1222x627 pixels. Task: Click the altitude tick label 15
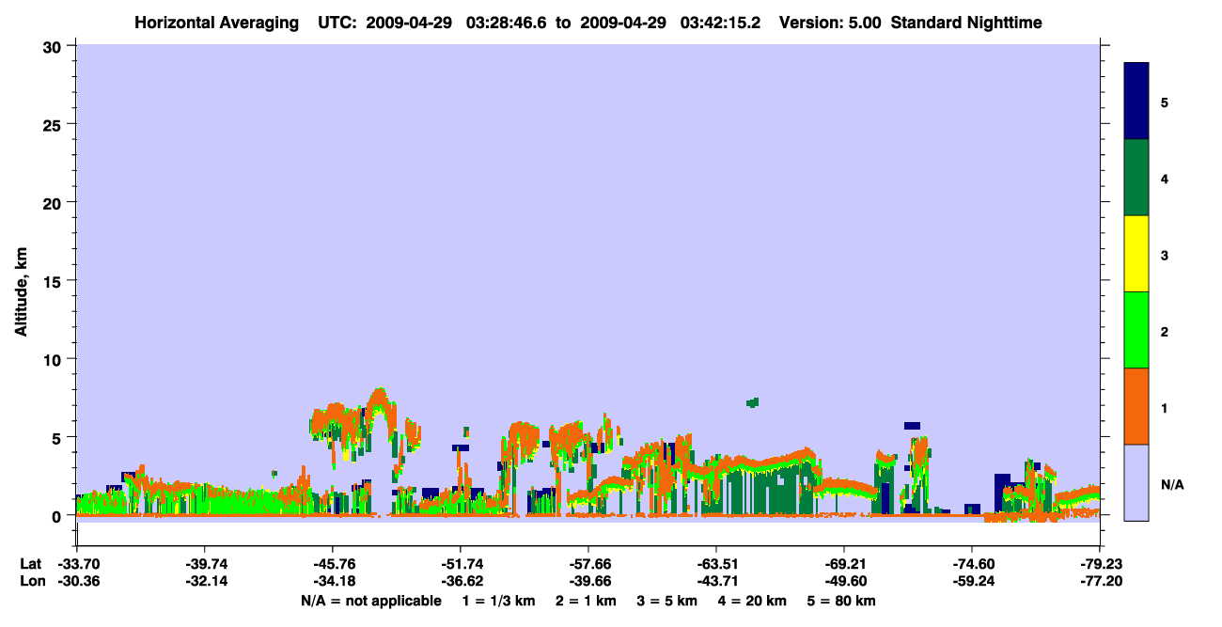[55, 281]
